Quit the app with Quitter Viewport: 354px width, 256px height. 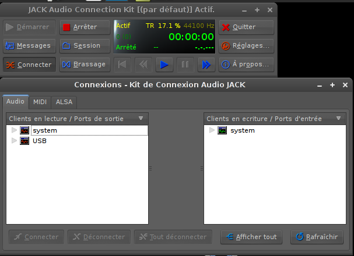pos(246,27)
